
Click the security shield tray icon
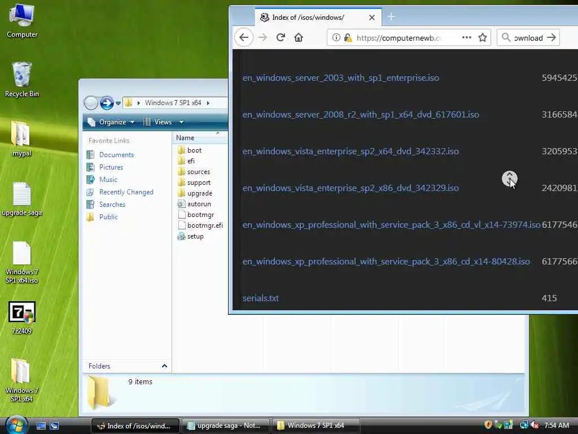(x=488, y=425)
